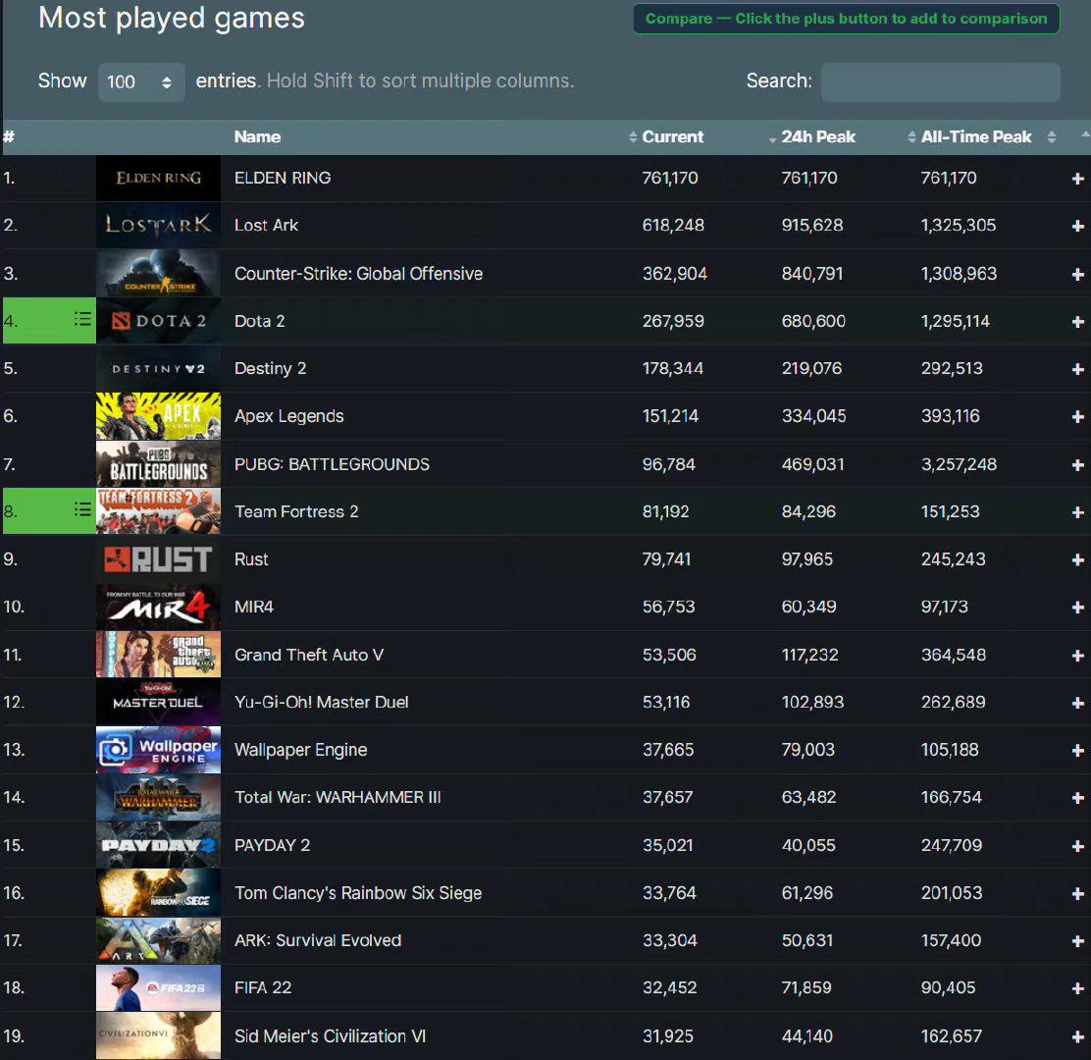Click the MIR4 thumbnail image
The height and width of the screenshot is (1060, 1091).
pos(159,607)
